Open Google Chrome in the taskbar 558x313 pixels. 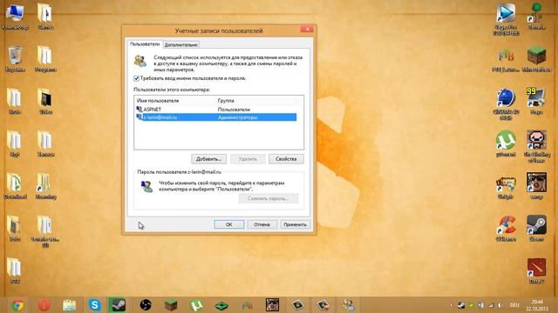(x=17, y=305)
